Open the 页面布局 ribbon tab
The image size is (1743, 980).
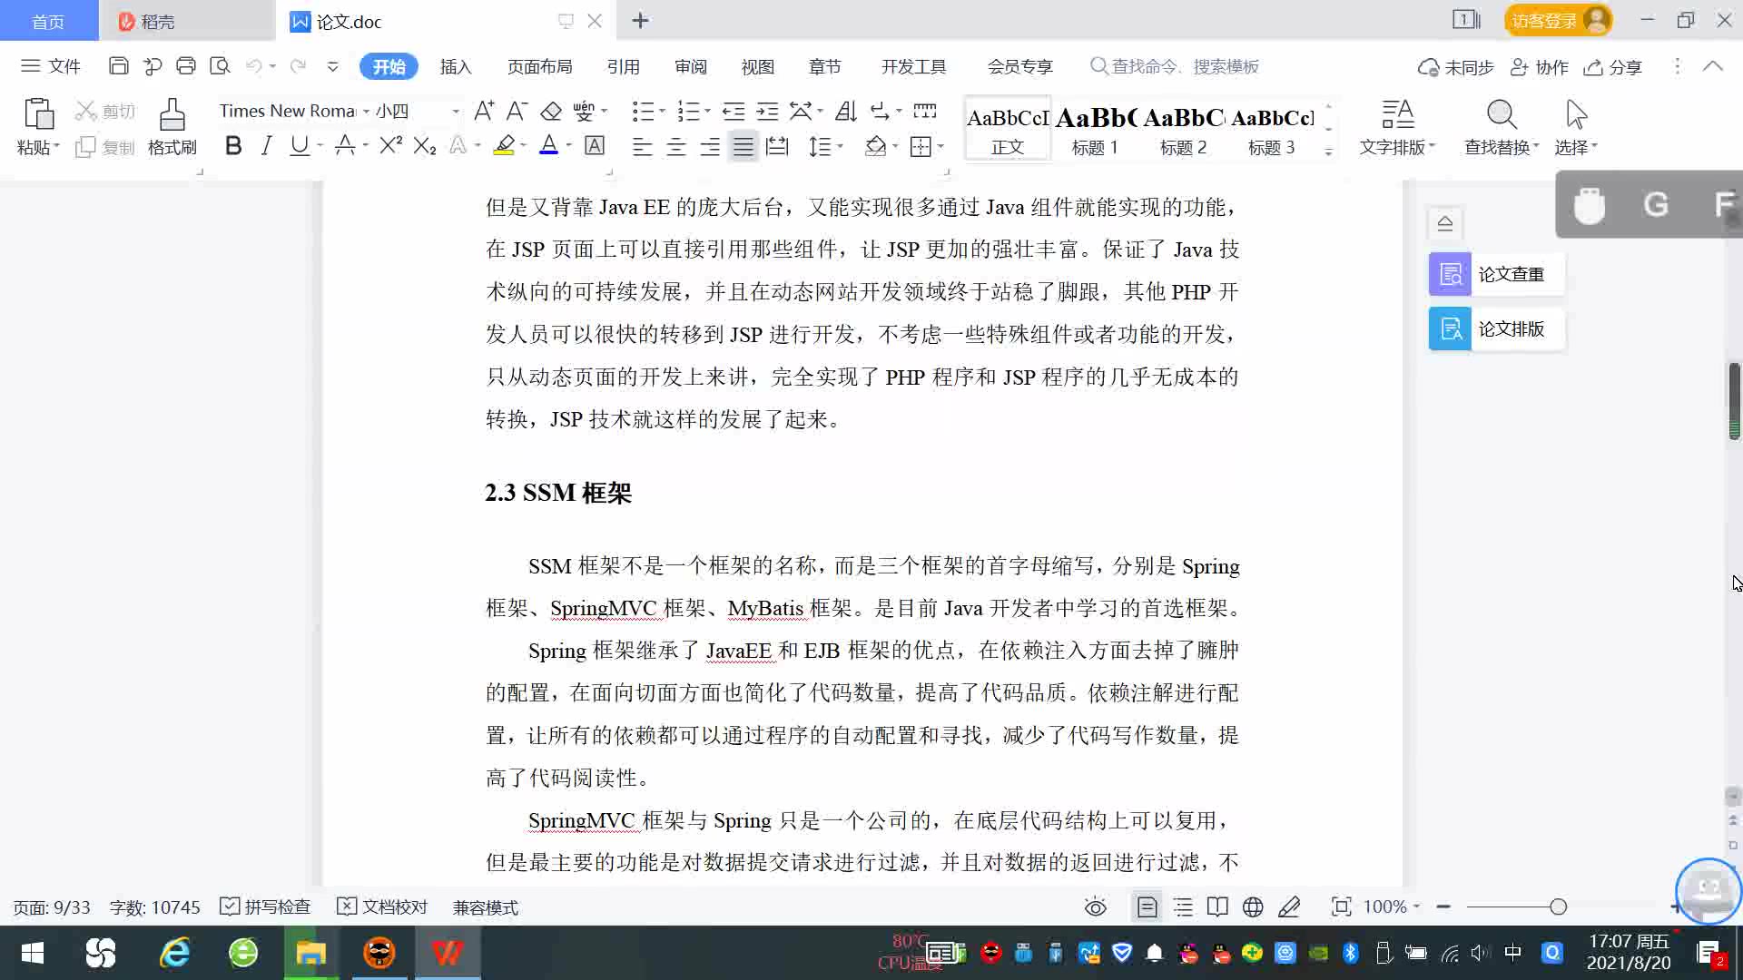click(x=539, y=67)
